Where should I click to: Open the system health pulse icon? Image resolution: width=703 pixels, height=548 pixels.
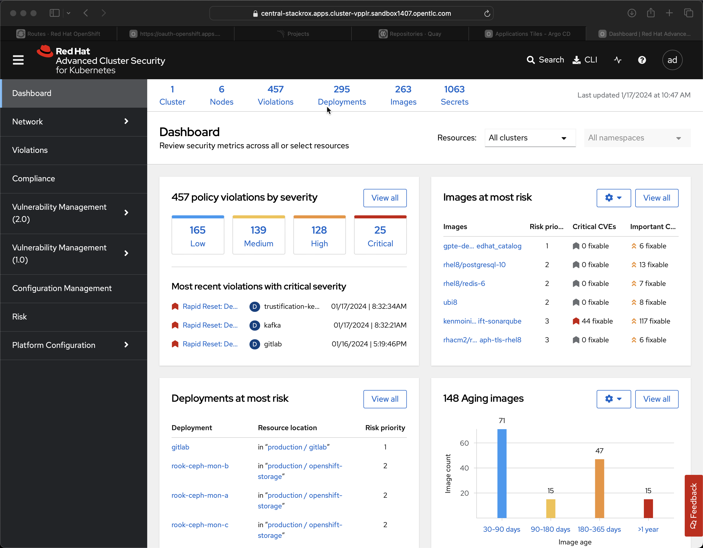pyautogui.click(x=617, y=60)
